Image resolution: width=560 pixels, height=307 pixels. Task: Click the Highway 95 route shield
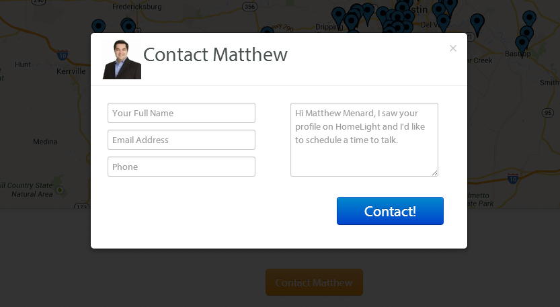point(549,112)
